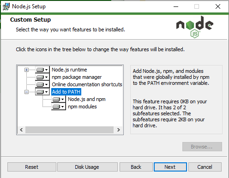
Task: Click right arrow of feature tree scrollbar
Action: click(119, 130)
